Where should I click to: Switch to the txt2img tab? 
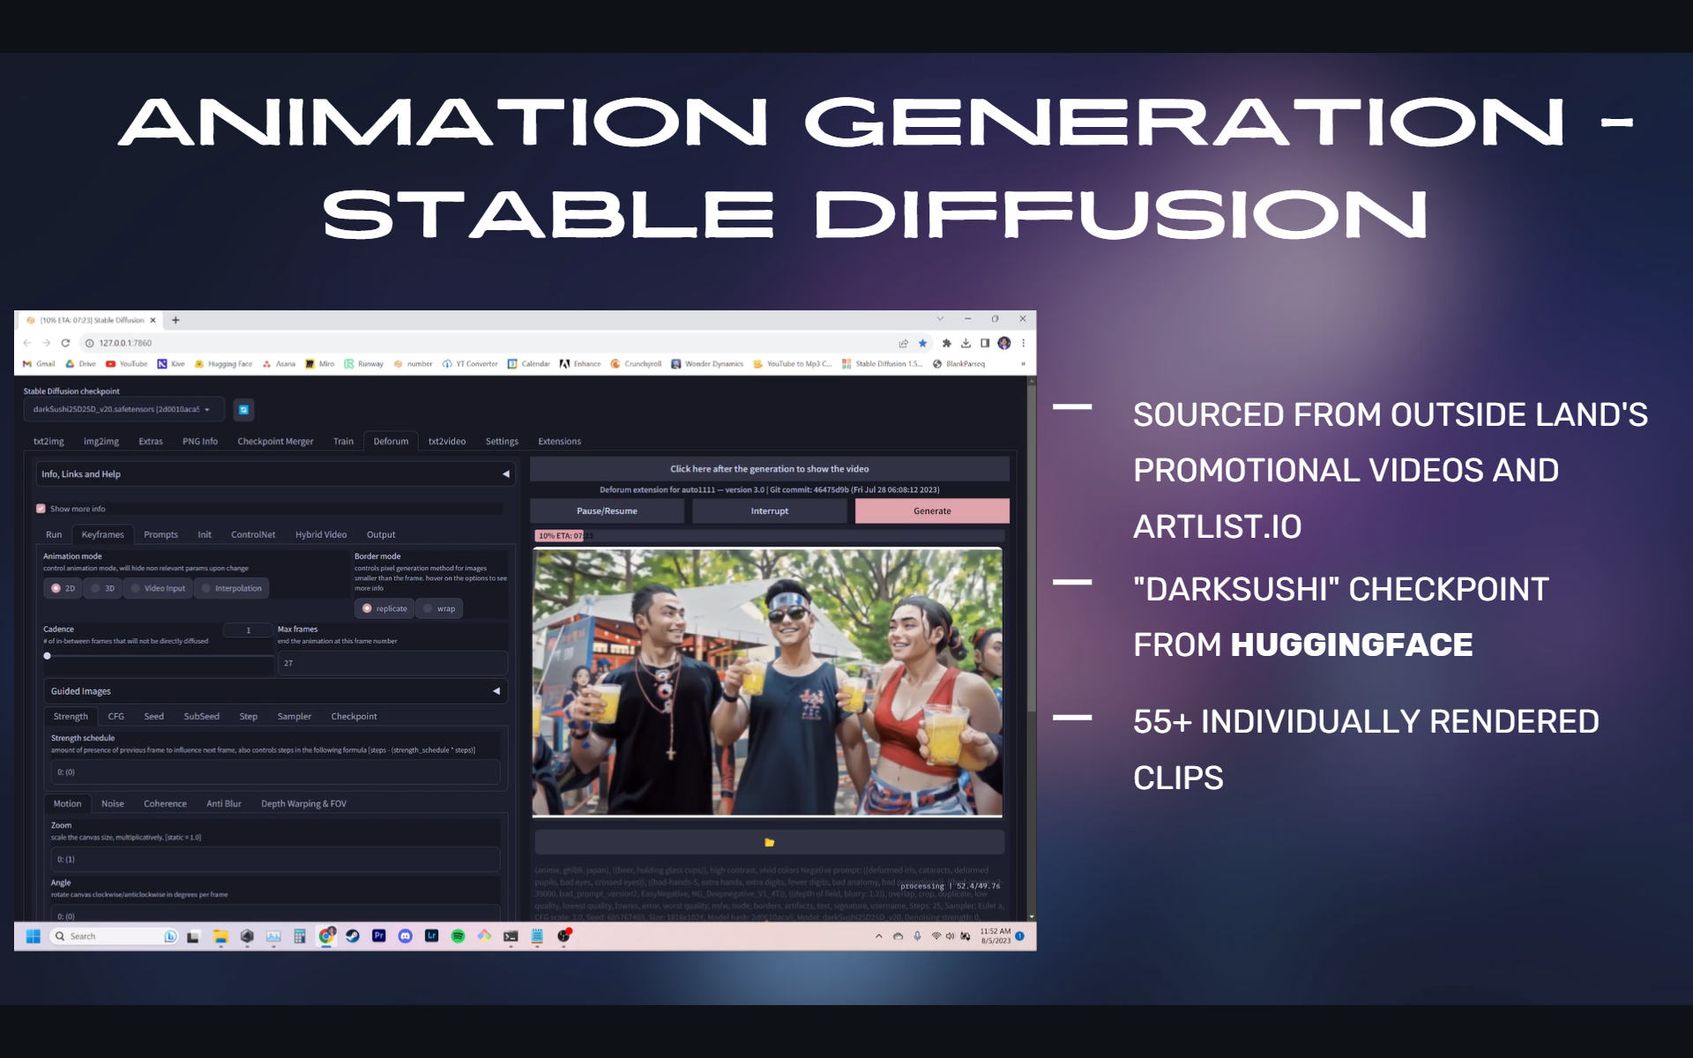tap(48, 441)
